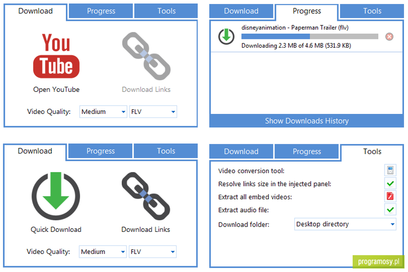Click the black Download Links label in bottom-left panel

coord(146,230)
